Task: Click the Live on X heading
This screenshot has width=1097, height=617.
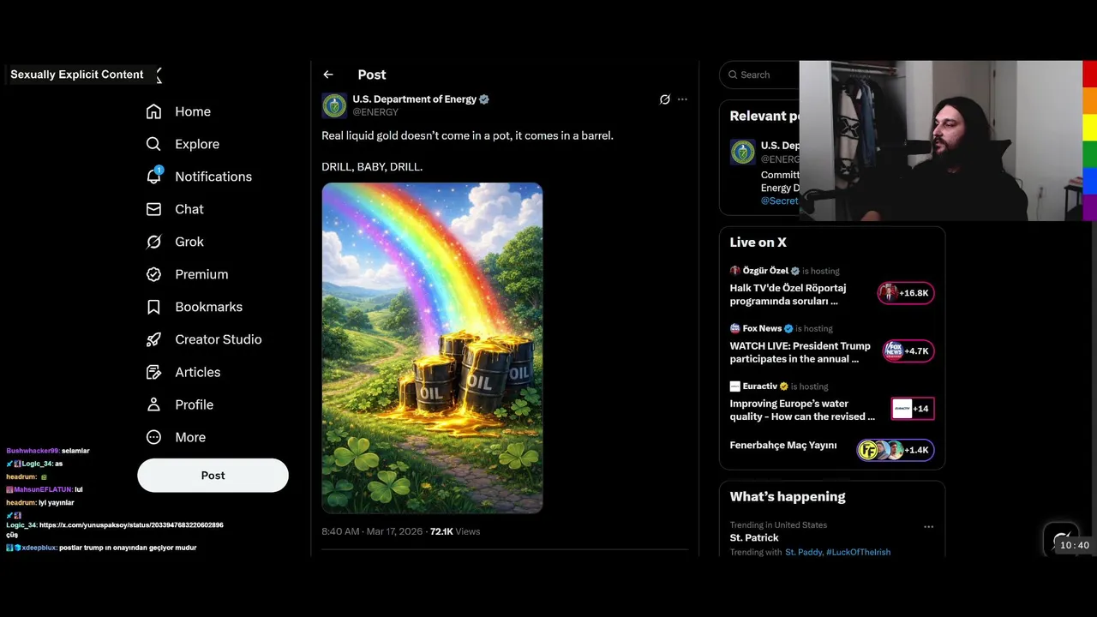Action: coord(758,243)
